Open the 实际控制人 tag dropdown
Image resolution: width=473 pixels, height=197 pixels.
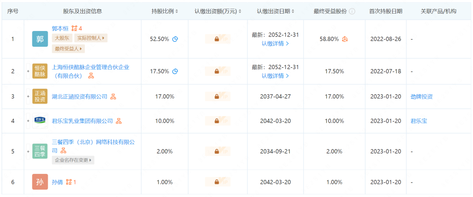[x=91, y=38]
